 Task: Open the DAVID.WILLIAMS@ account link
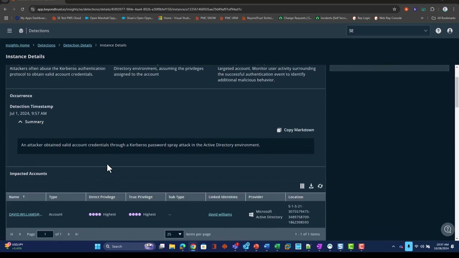[25, 214]
